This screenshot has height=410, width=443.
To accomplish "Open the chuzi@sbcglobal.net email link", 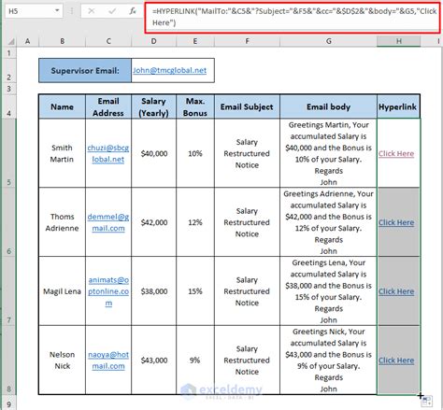I will tap(108, 153).
